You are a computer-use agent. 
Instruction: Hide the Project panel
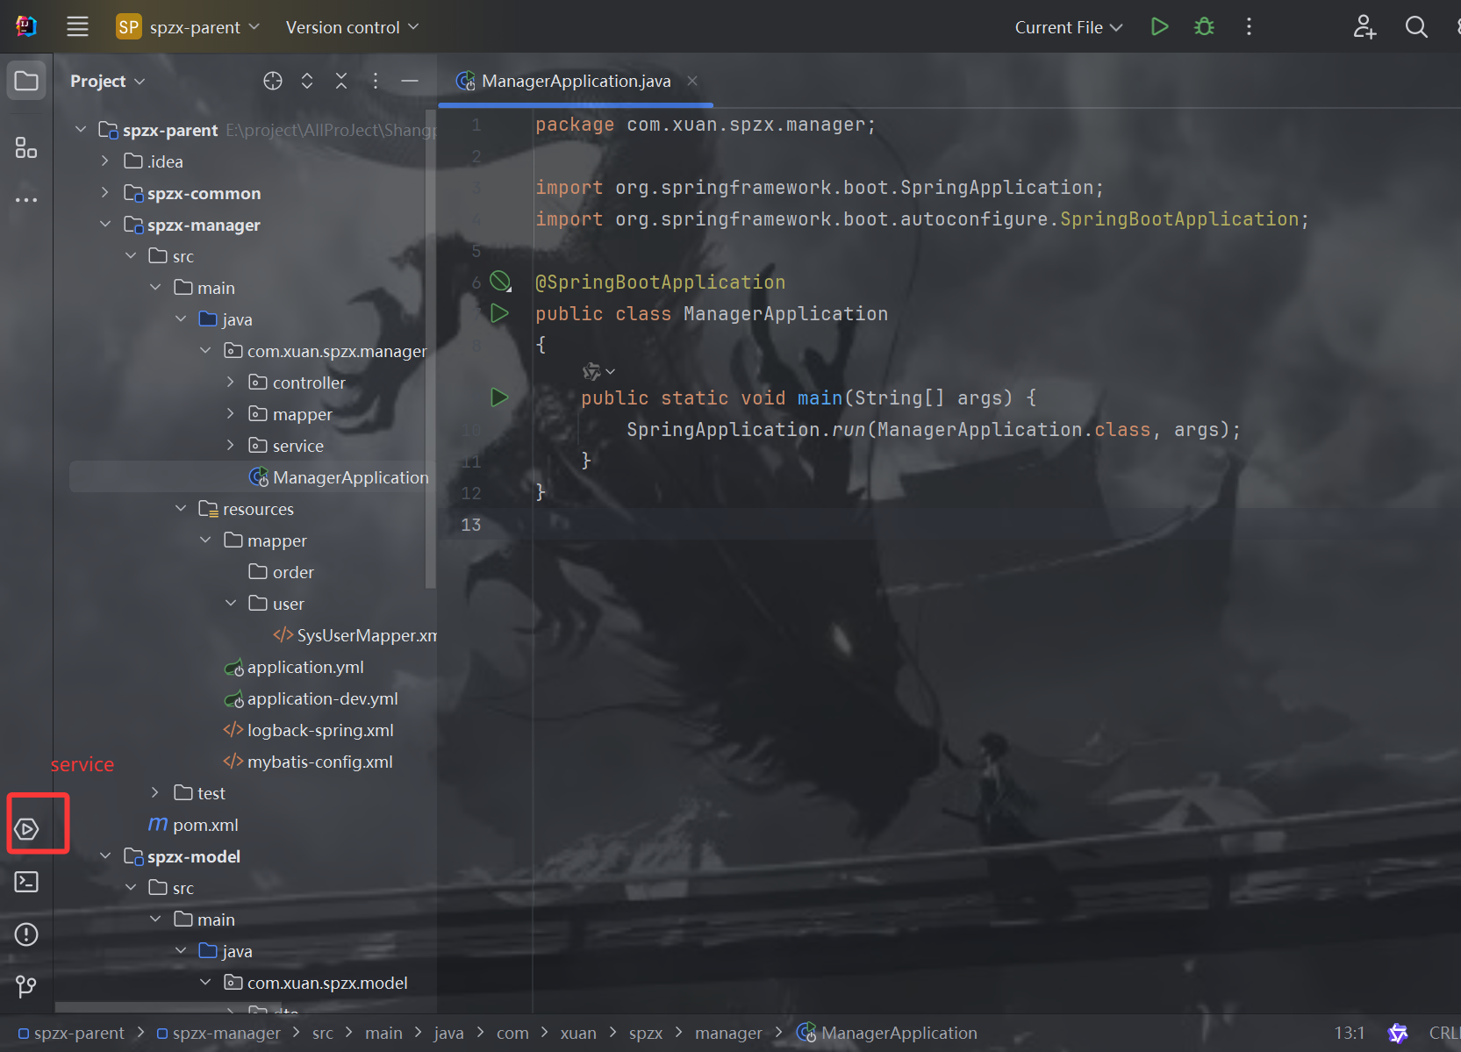410,81
